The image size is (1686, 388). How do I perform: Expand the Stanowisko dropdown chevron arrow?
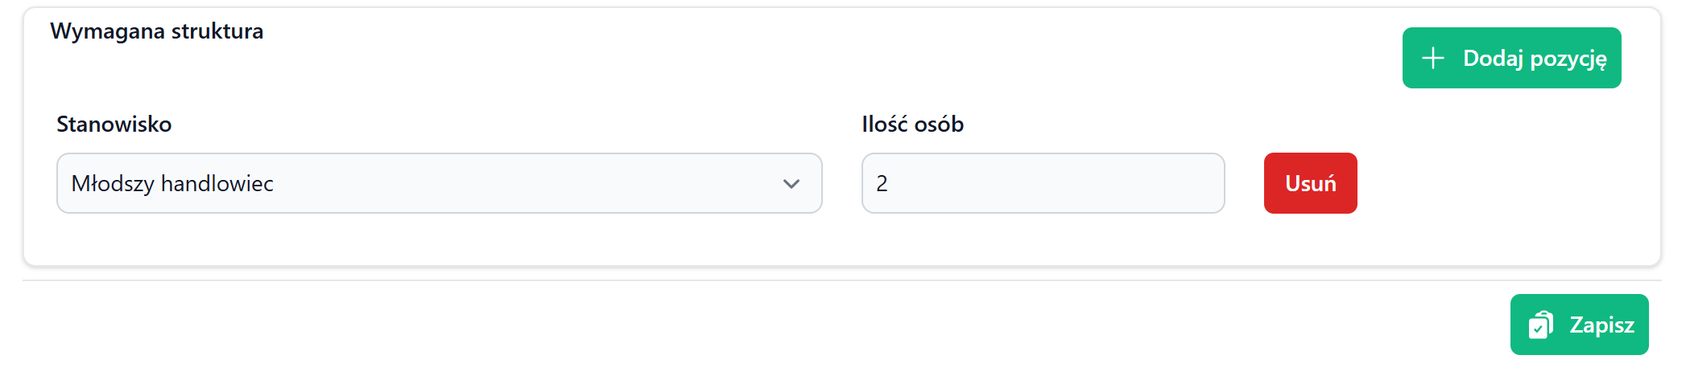(791, 184)
